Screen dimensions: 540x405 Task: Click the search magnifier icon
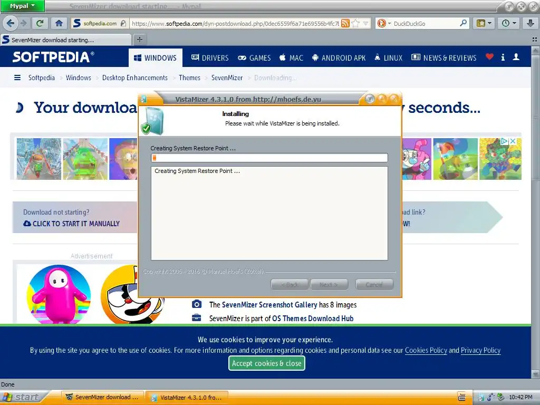pos(464,23)
